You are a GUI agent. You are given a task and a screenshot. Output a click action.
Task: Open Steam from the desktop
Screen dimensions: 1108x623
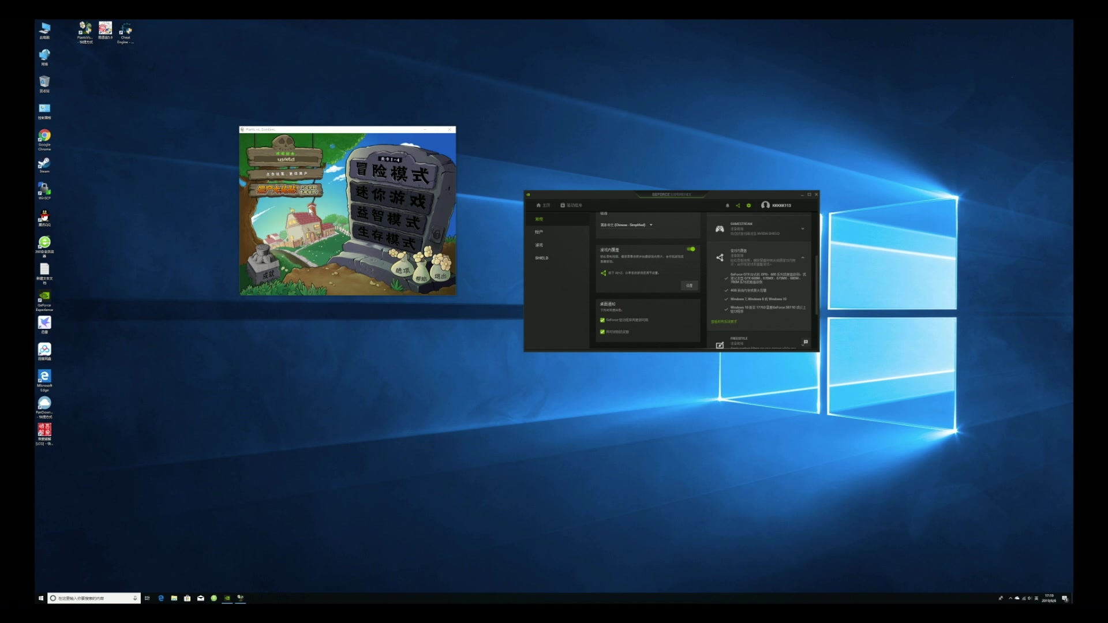tap(44, 164)
